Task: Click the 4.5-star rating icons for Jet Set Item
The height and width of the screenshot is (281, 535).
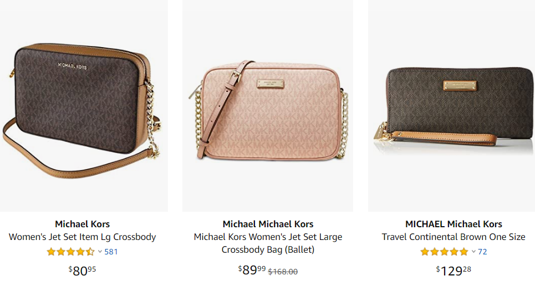Action: (70, 252)
